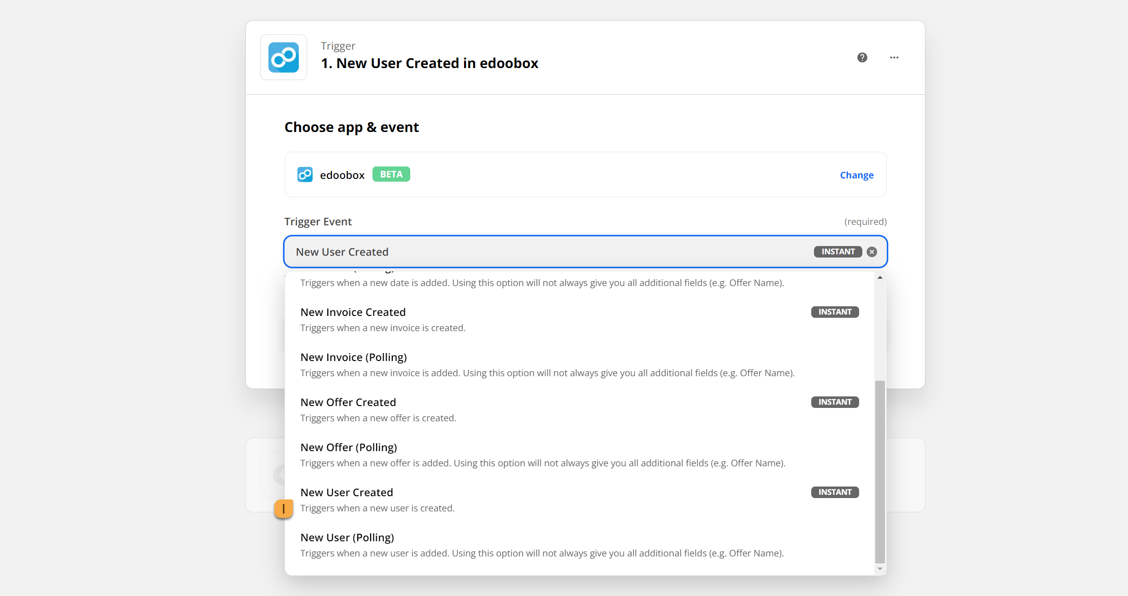The image size is (1128, 596).
Task: Click scroll down arrow in dropdown list
Action: pos(880,569)
